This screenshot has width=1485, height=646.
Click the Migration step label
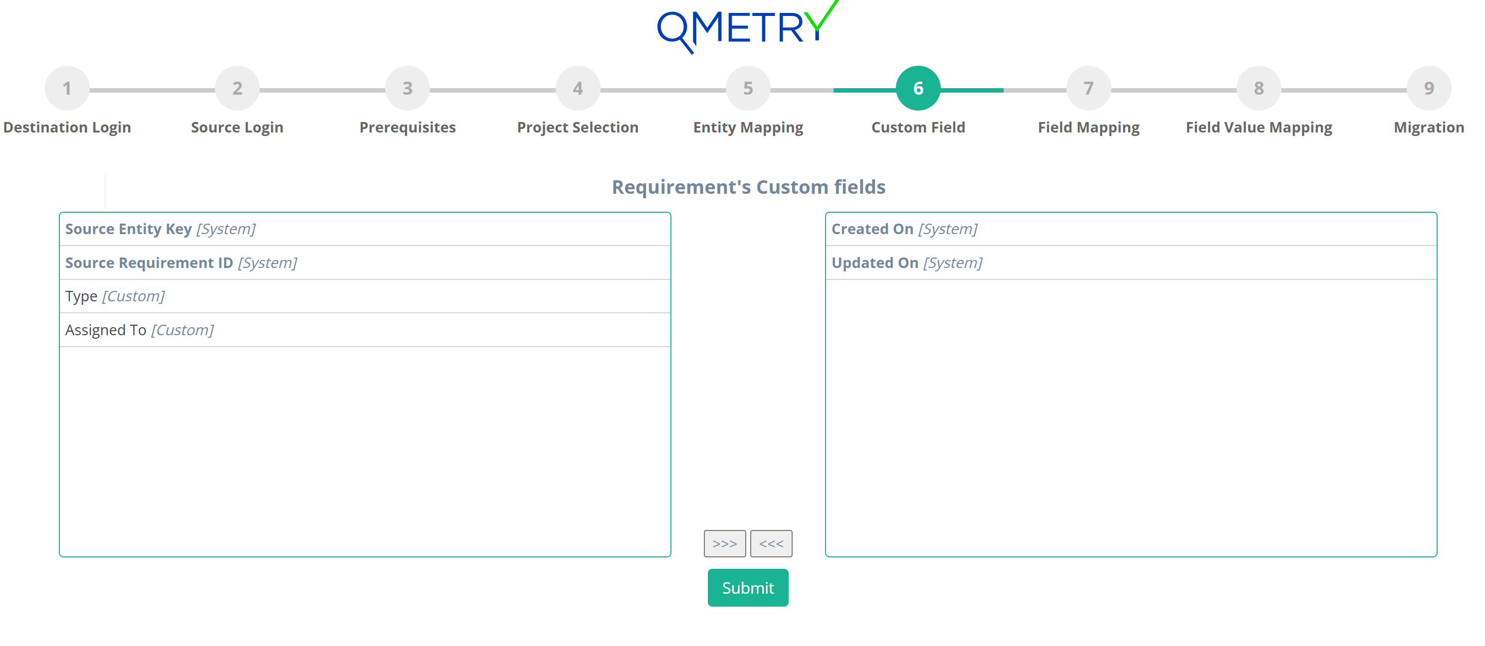pos(1429,127)
